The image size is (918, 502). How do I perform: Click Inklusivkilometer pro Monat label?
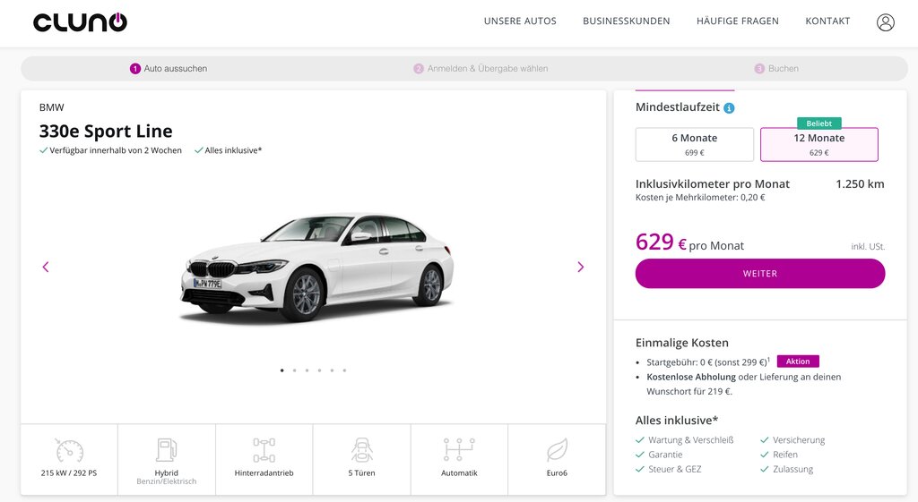pyautogui.click(x=713, y=184)
